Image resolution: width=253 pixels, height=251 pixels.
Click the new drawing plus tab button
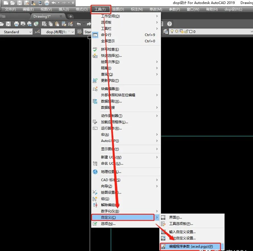70,16
